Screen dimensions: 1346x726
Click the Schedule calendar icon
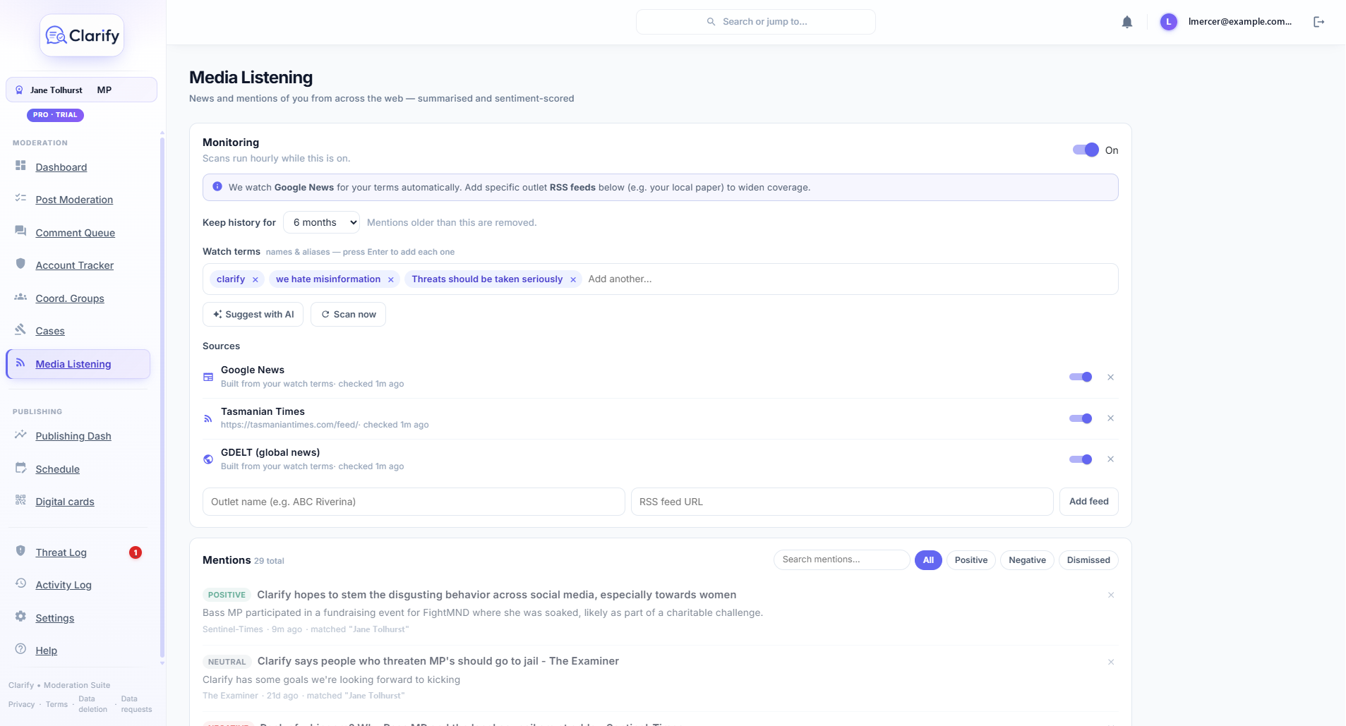[x=20, y=468]
